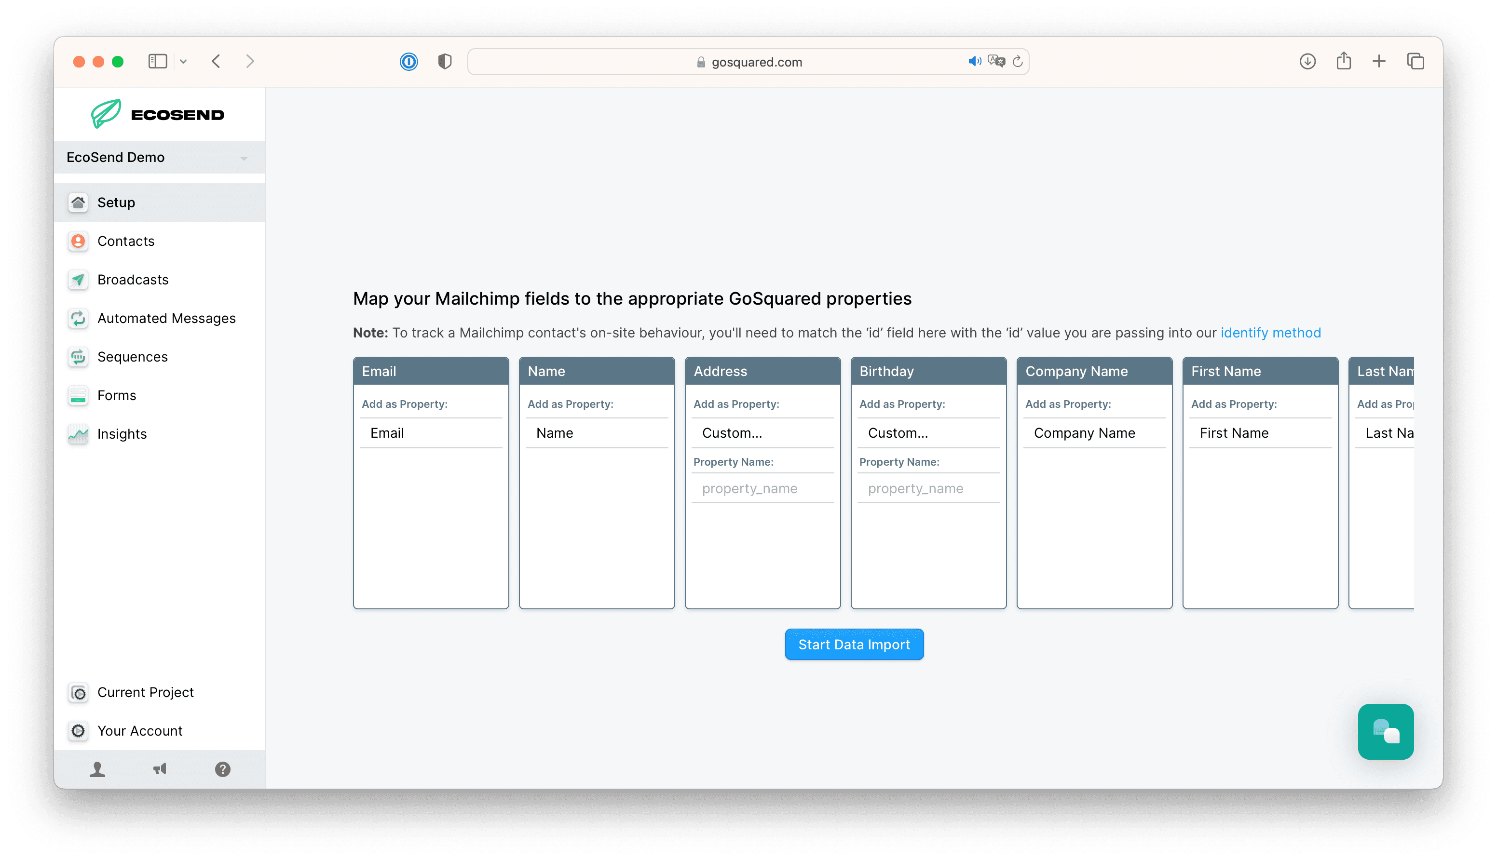Open Your Account settings
This screenshot has width=1497, height=860.
(160, 731)
